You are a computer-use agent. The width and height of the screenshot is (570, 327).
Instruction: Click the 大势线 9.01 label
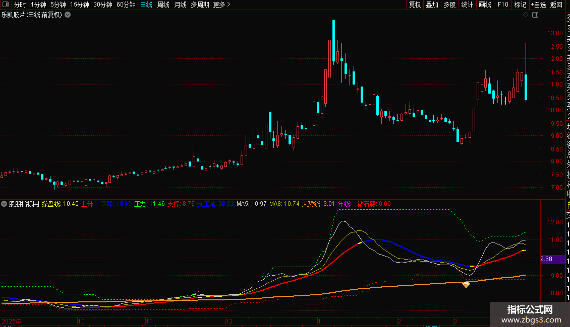point(318,204)
